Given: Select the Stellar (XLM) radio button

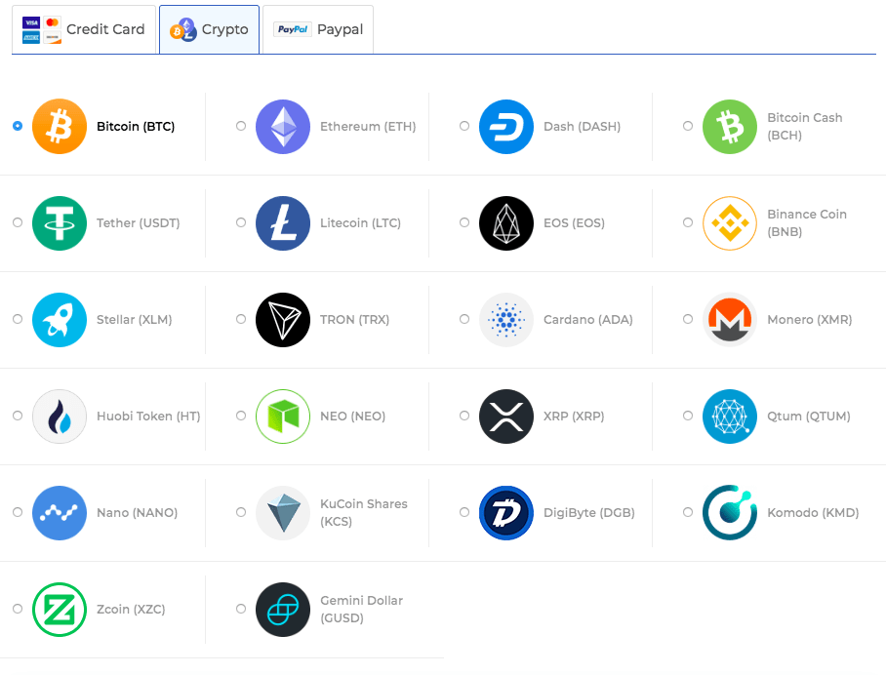Looking at the screenshot, I should pos(18,319).
